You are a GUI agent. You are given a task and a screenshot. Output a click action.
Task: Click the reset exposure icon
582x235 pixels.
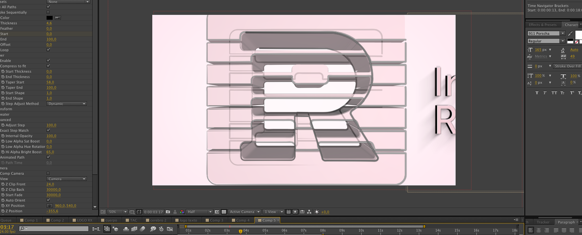pos(317,212)
